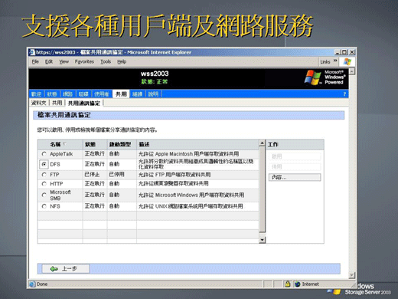Screen dimensions: 398x299
Task: Click the Microsoft Windows Powered logo
Action: (x=325, y=77)
